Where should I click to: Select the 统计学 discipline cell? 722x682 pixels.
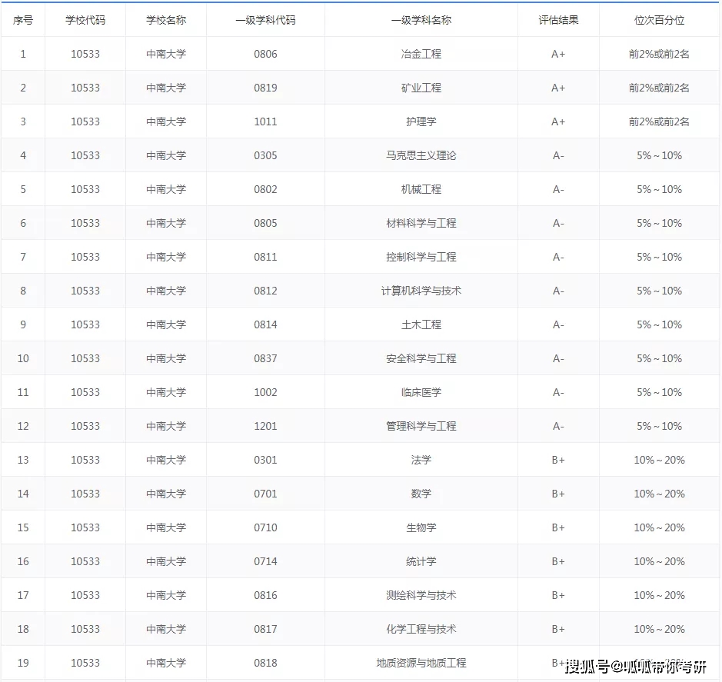click(x=421, y=561)
